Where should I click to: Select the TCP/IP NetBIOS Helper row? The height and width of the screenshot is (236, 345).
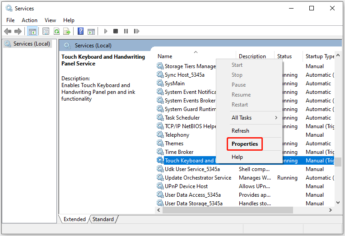246,126
